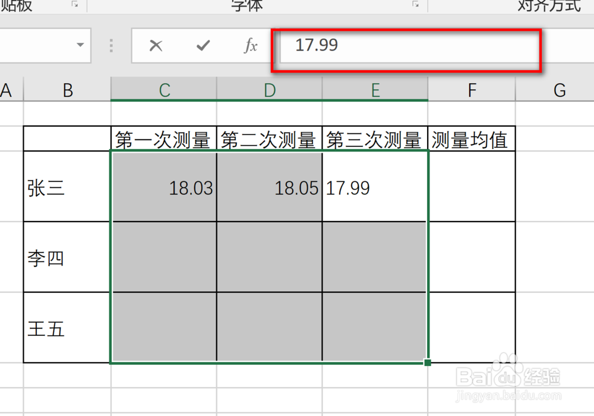Select the cell containing 18.05
The height and width of the screenshot is (416, 594).
tap(269, 187)
